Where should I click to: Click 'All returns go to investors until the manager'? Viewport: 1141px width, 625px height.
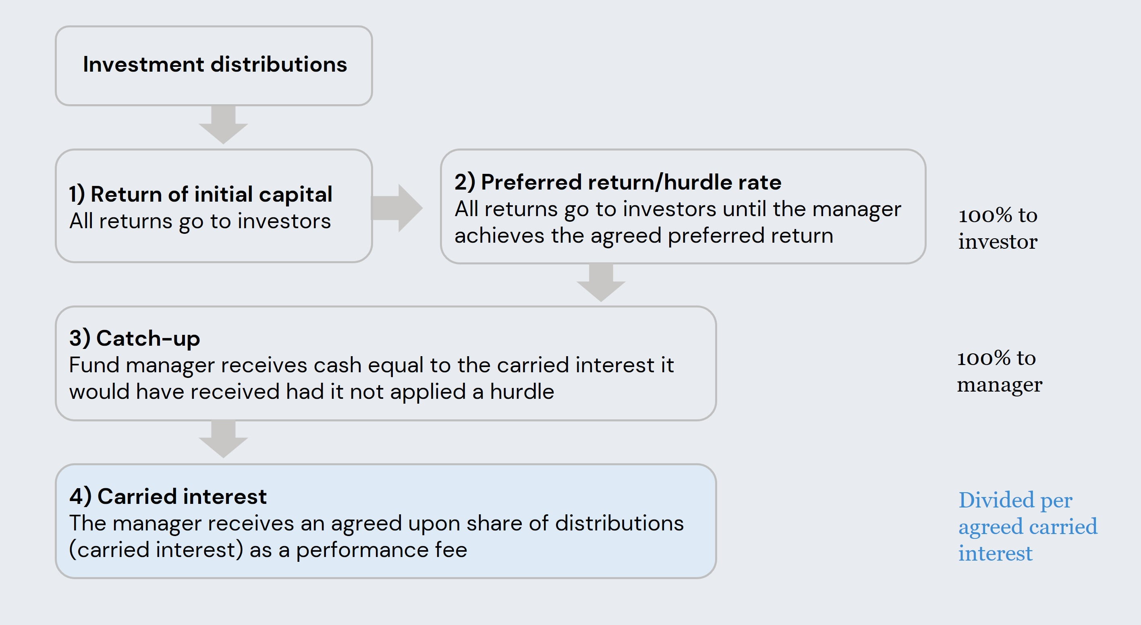(678, 209)
